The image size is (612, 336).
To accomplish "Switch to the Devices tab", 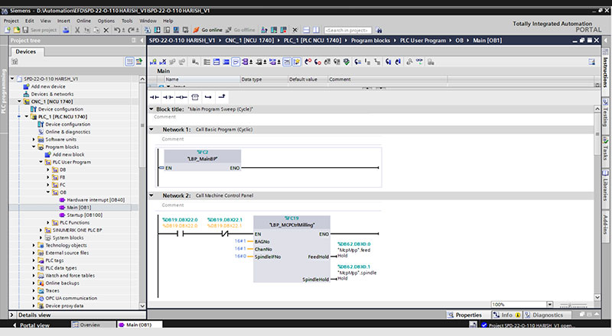I will tap(26, 51).
